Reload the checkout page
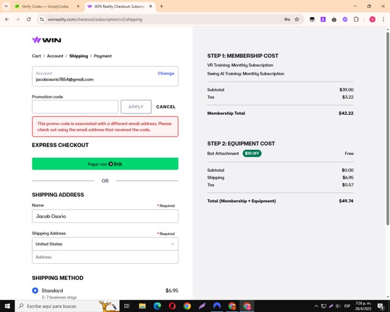This screenshot has height=312, width=390. 29,19
